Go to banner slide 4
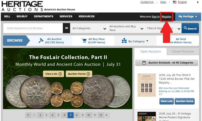Image resolution: width=202 pixels, height=121 pixels. click(x=52, y=115)
